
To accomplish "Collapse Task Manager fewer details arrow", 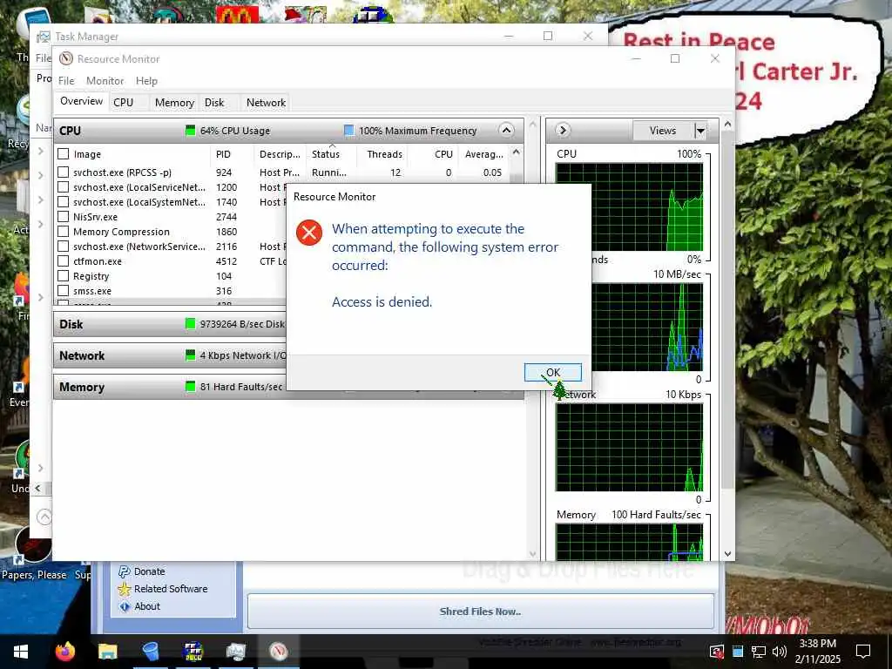I will pyautogui.click(x=44, y=517).
